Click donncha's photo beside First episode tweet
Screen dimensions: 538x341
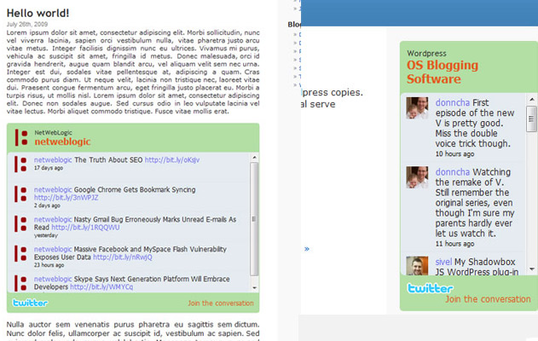click(x=417, y=108)
